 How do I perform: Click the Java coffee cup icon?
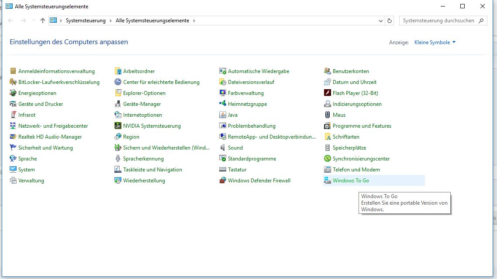point(223,115)
